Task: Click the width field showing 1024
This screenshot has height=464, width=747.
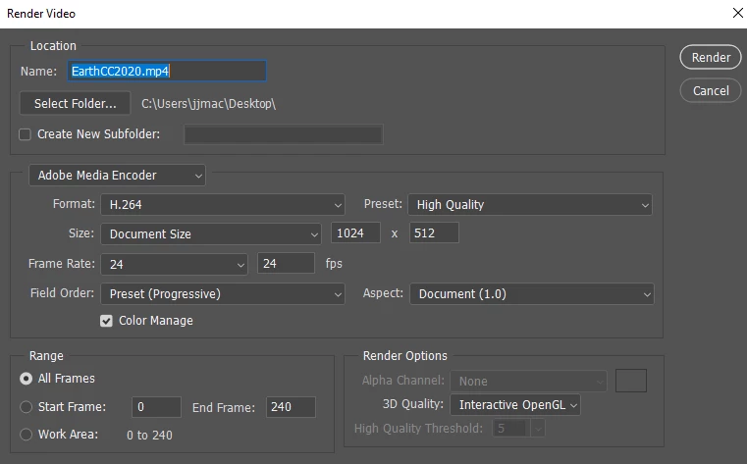Action: (355, 232)
